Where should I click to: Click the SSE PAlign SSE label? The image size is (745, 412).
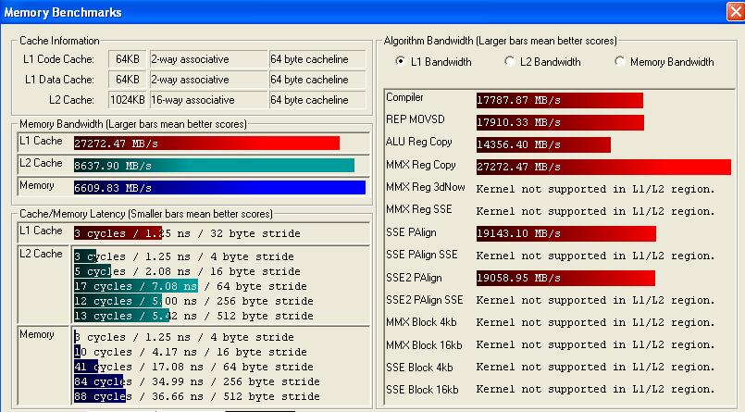[x=422, y=255]
